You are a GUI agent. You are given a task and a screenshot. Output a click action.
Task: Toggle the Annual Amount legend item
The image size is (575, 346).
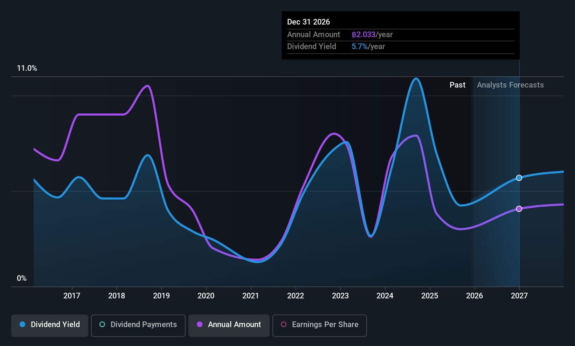tap(229, 325)
